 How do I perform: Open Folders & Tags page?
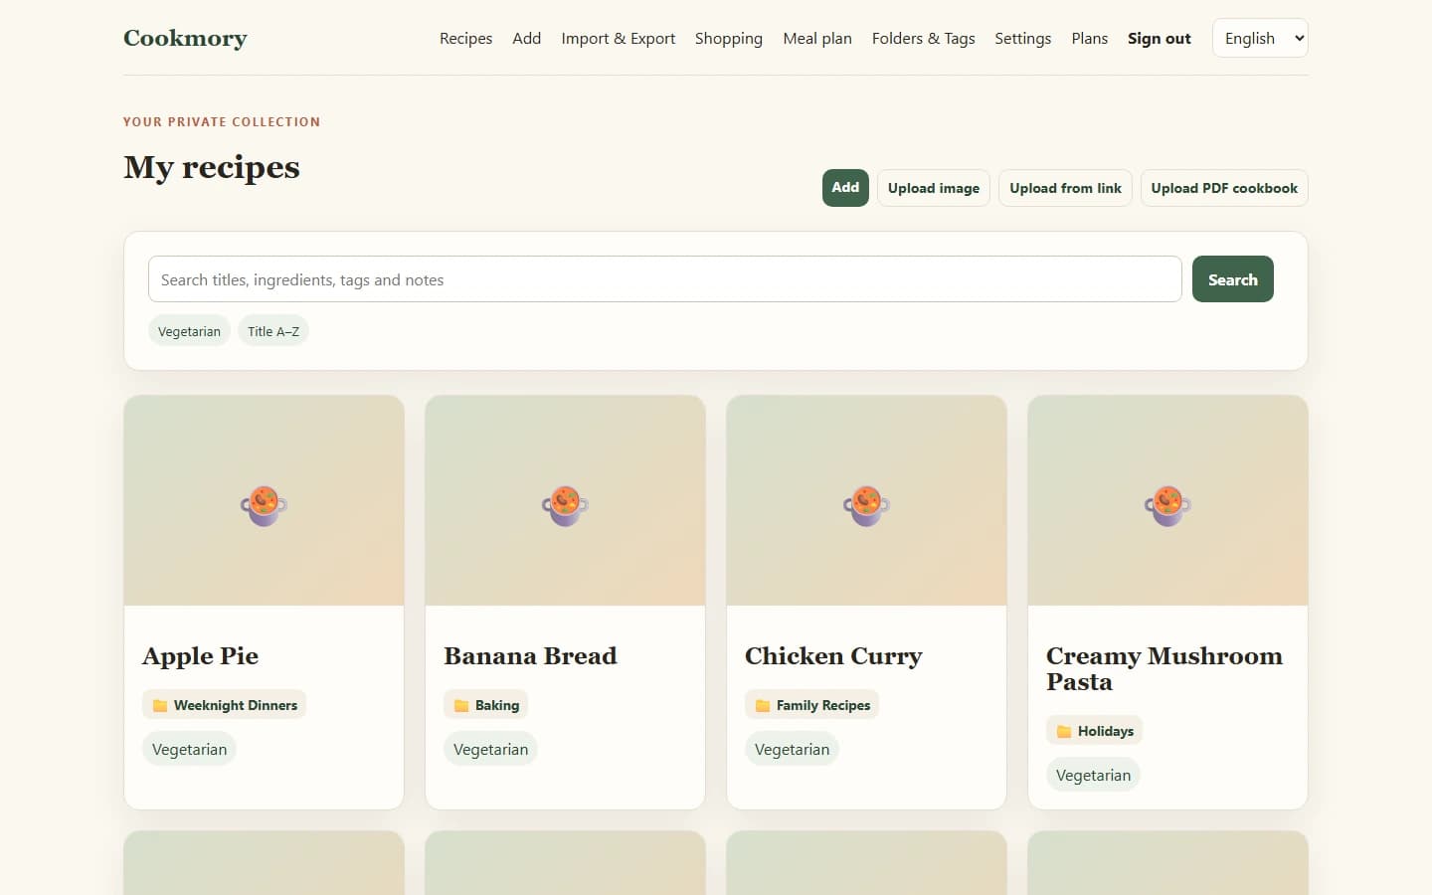pos(923,38)
